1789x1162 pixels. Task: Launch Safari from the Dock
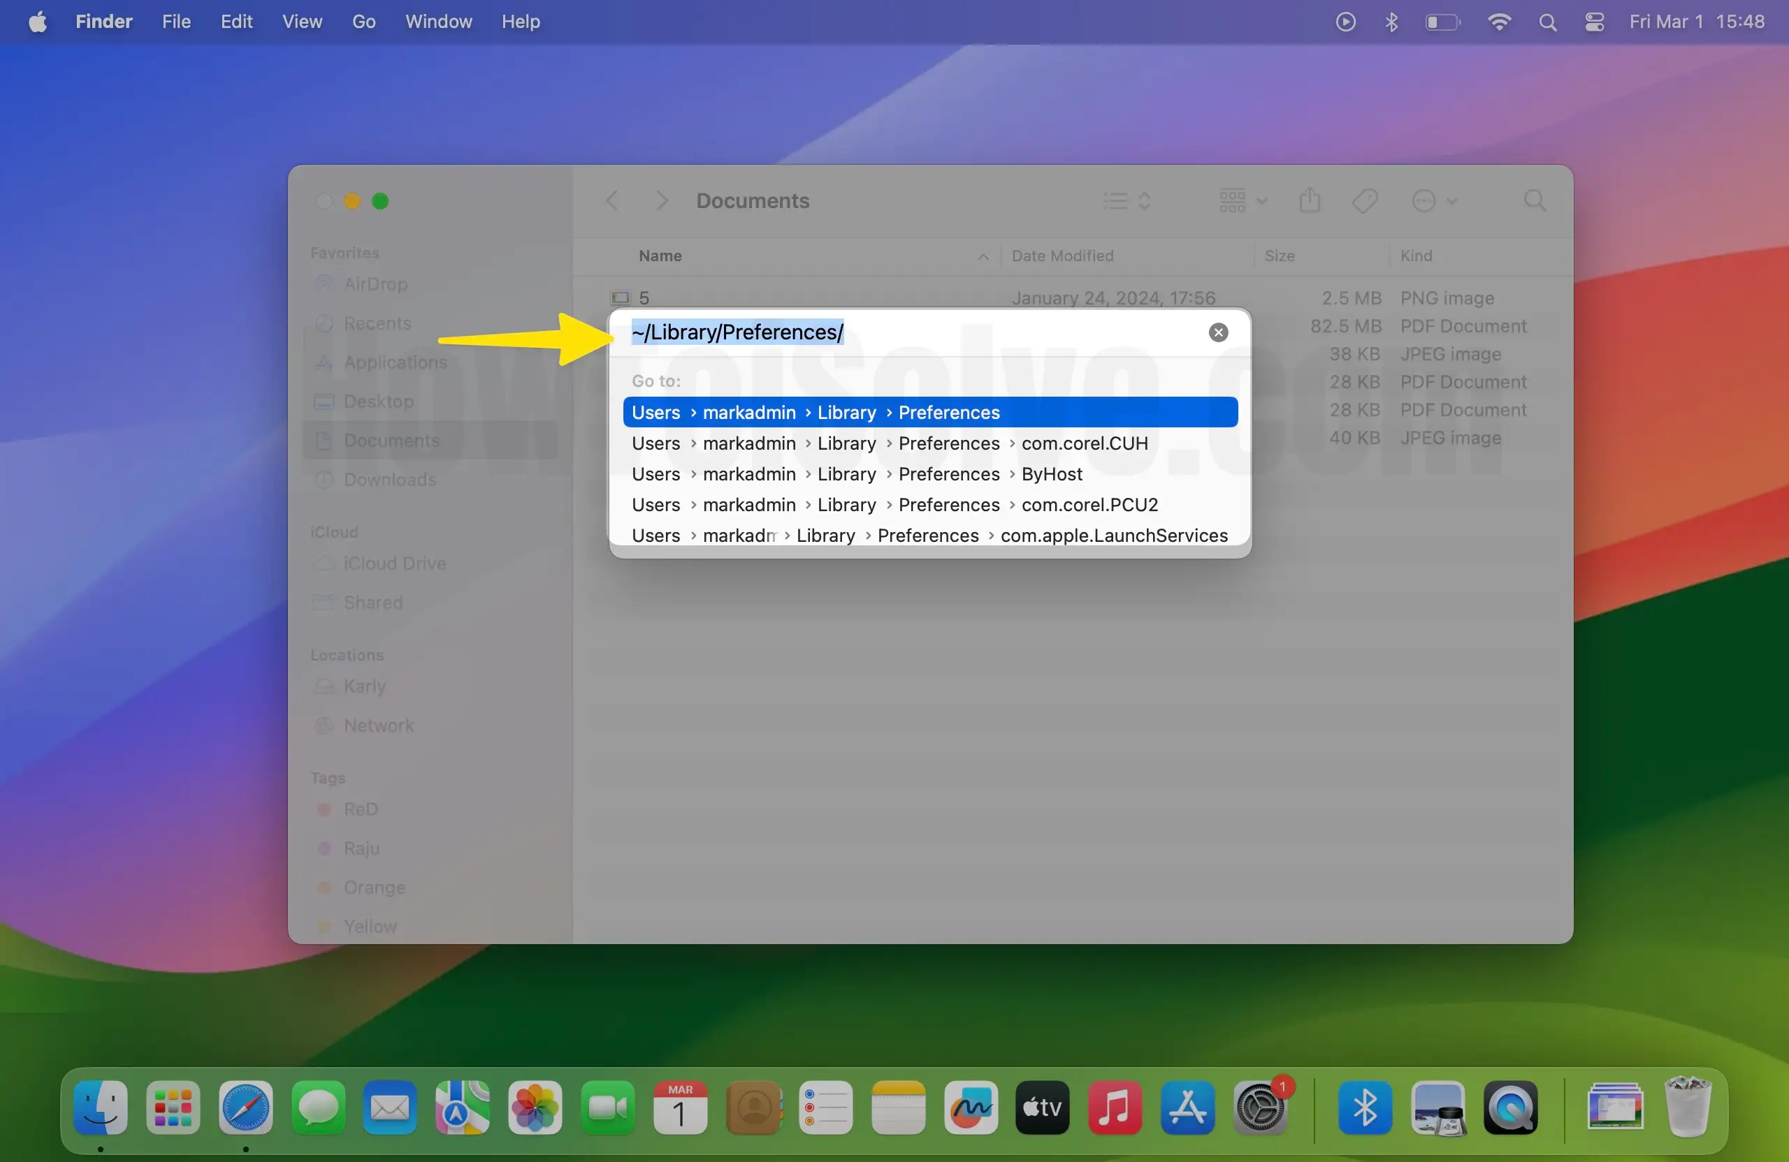tap(245, 1107)
